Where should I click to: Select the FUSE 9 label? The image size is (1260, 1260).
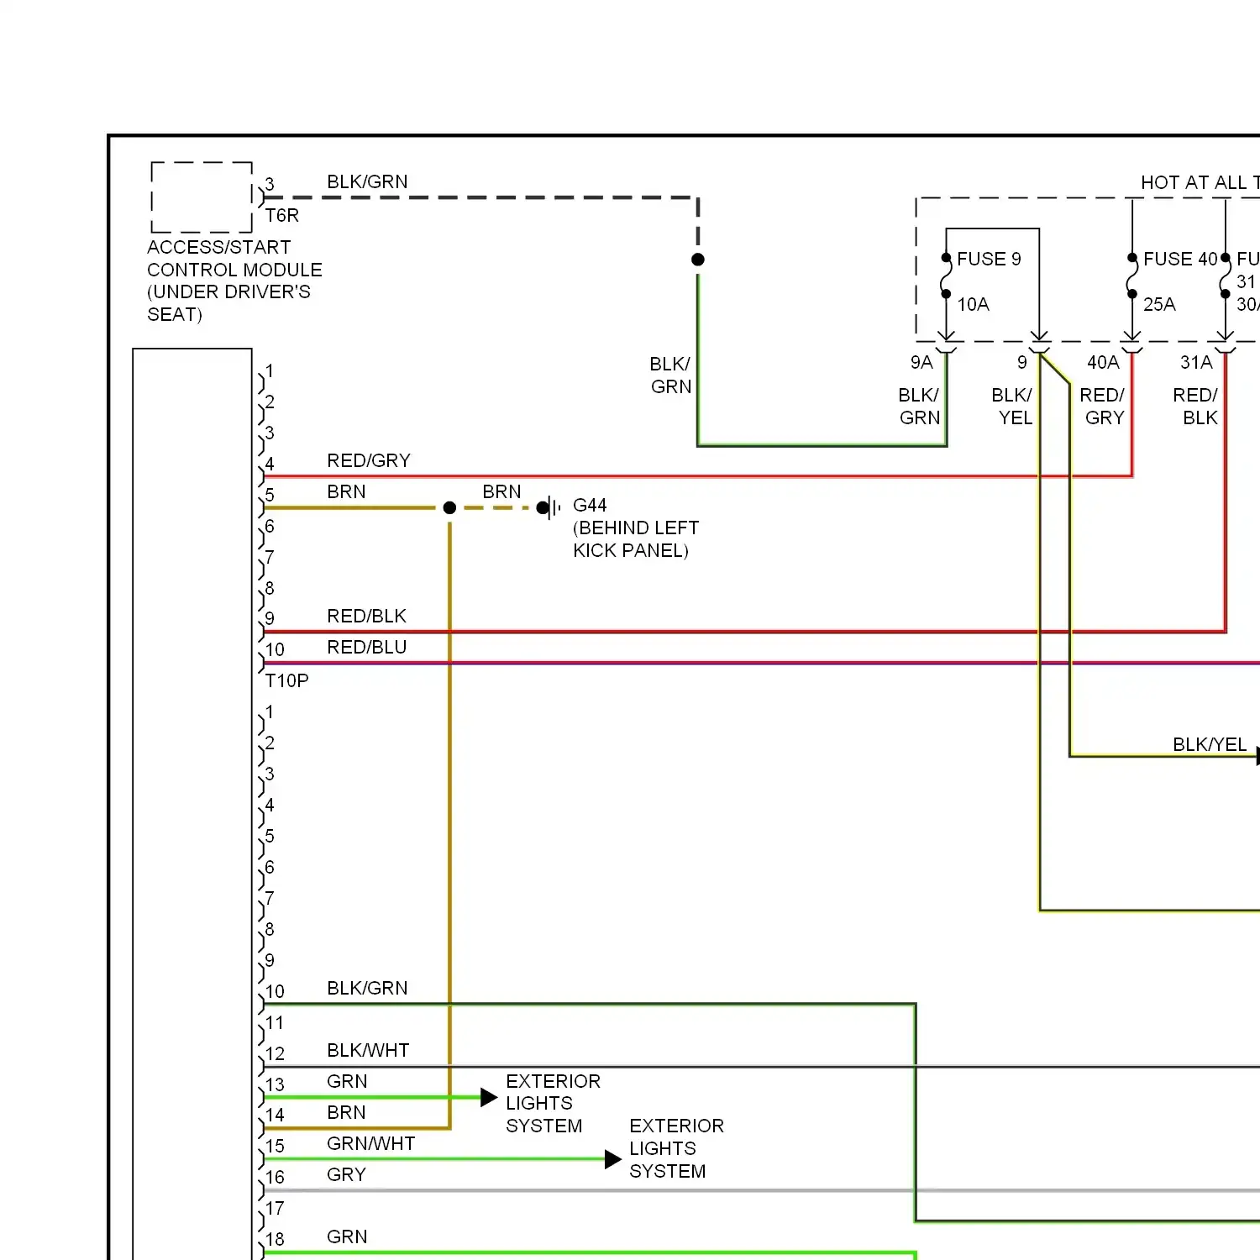989,259
